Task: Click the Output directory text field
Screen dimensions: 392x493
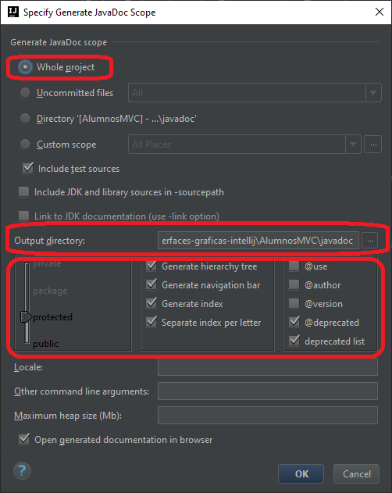Action: [258, 241]
